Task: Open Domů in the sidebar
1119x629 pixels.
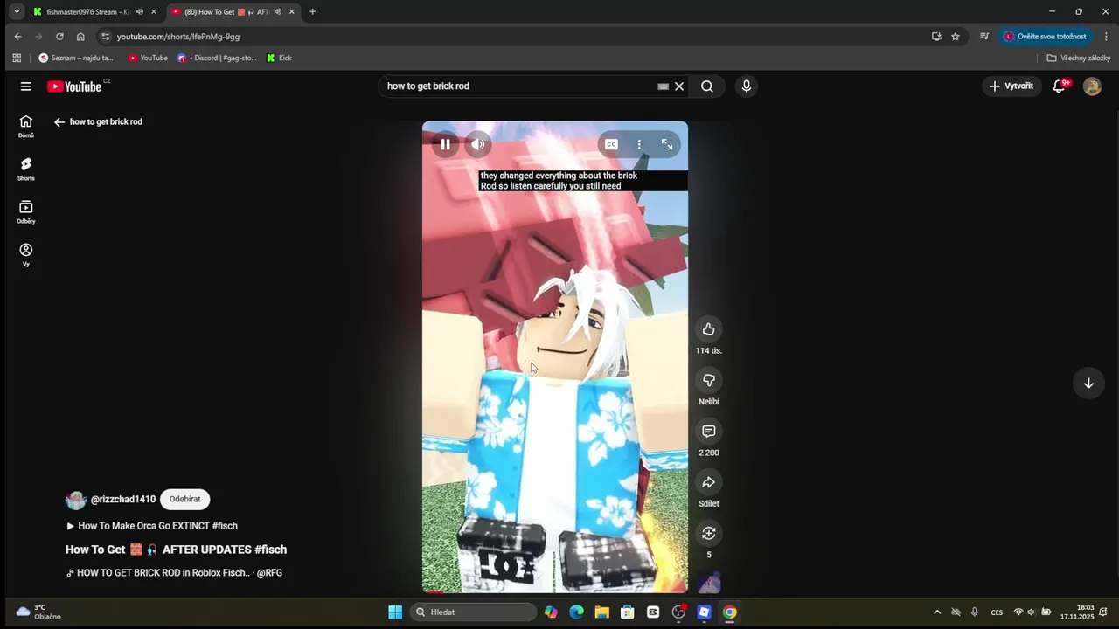Action: pyautogui.click(x=26, y=127)
